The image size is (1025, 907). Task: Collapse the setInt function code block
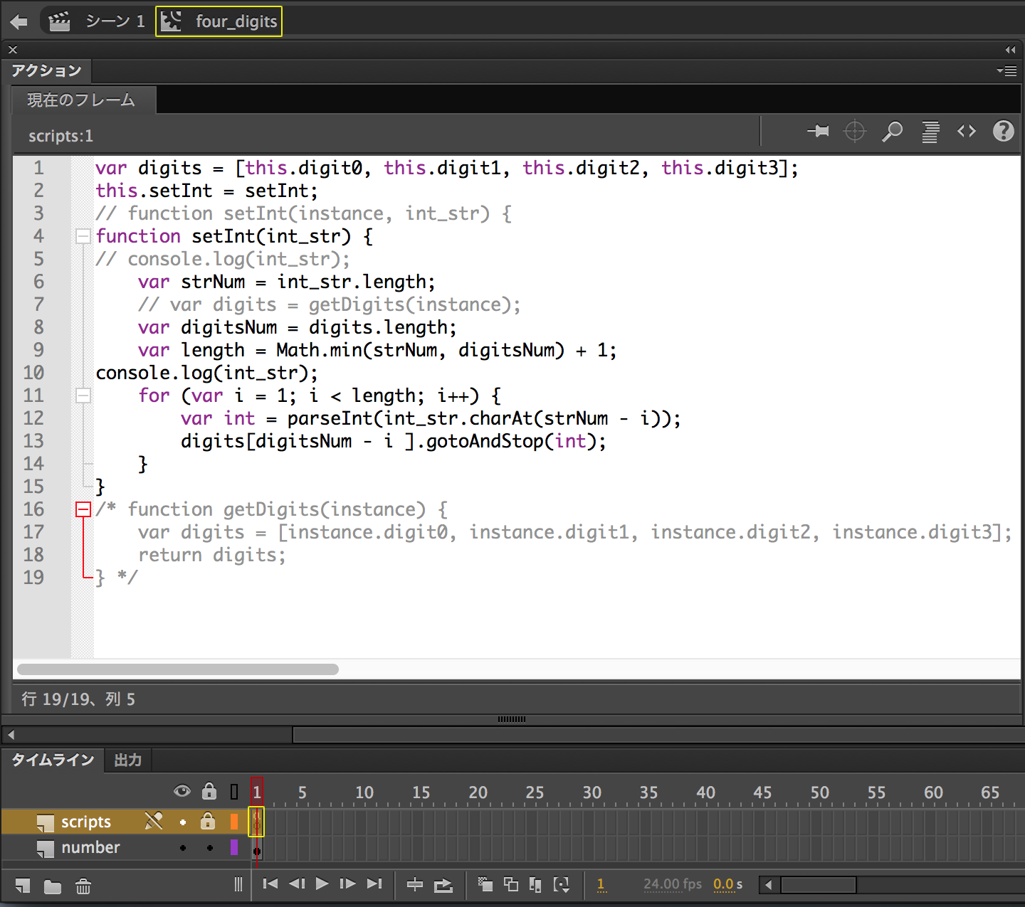83,236
